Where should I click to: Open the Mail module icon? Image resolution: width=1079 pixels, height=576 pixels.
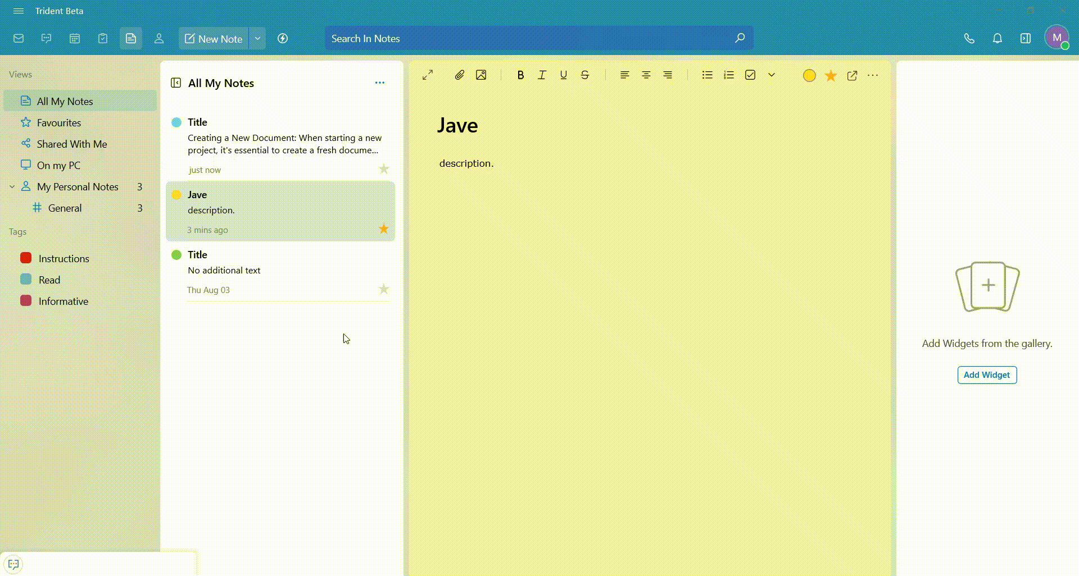tap(19, 39)
